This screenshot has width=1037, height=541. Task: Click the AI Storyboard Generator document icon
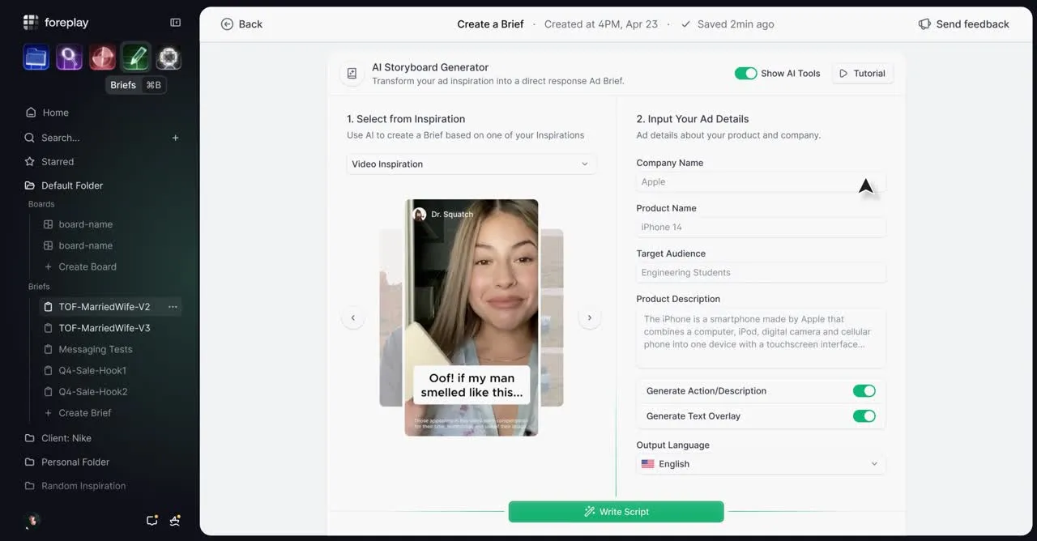click(x=352, y=74)
